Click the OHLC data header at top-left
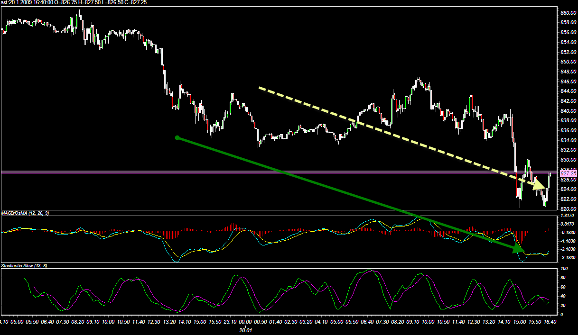Image resolution: width=578 pixels, height=335 pixels. (74, 2)
